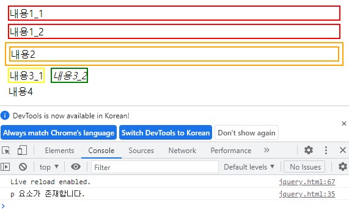Show more tabs with double chevron

pyautogui.click(x=266, y=150)
